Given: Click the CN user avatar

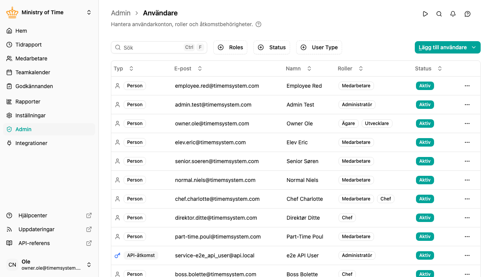Looking at the screenshot, I should 12,265.
